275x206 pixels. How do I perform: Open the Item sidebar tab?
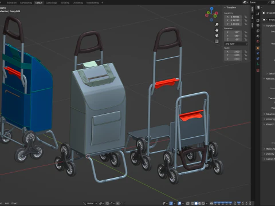tap(252, 9)
